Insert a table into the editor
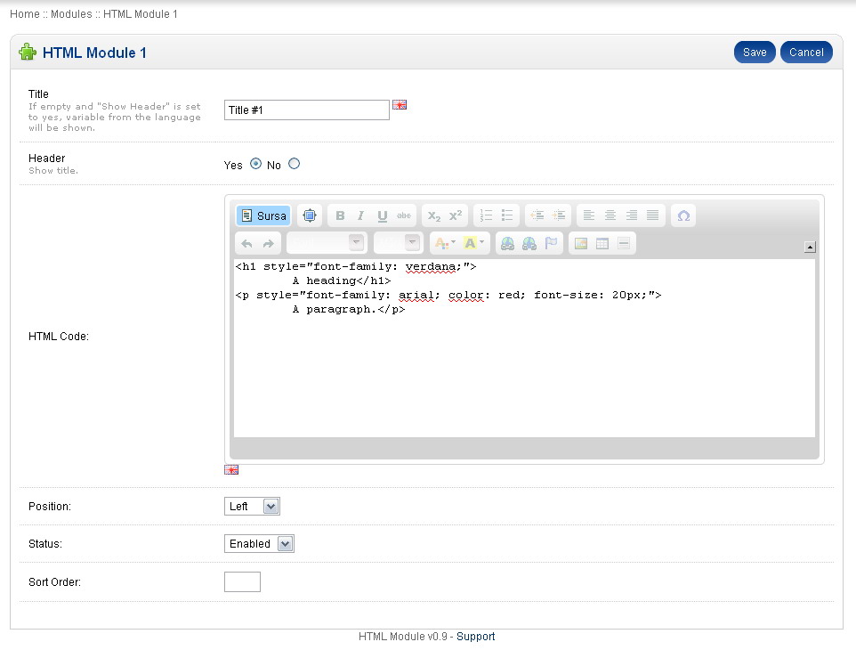The height and width of the screenshot is (650, 856). click(x=602, y=244)
